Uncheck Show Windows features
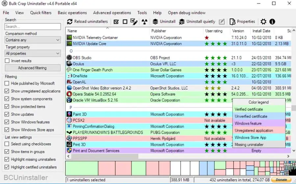The image size is (296, 184). tap(7, 122)
